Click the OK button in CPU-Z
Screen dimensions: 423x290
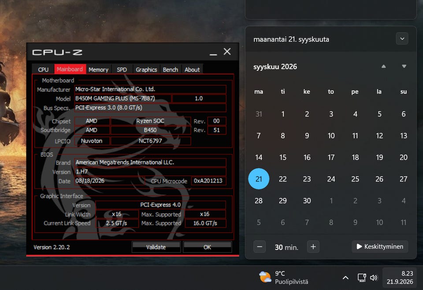[x=207, y=247]
